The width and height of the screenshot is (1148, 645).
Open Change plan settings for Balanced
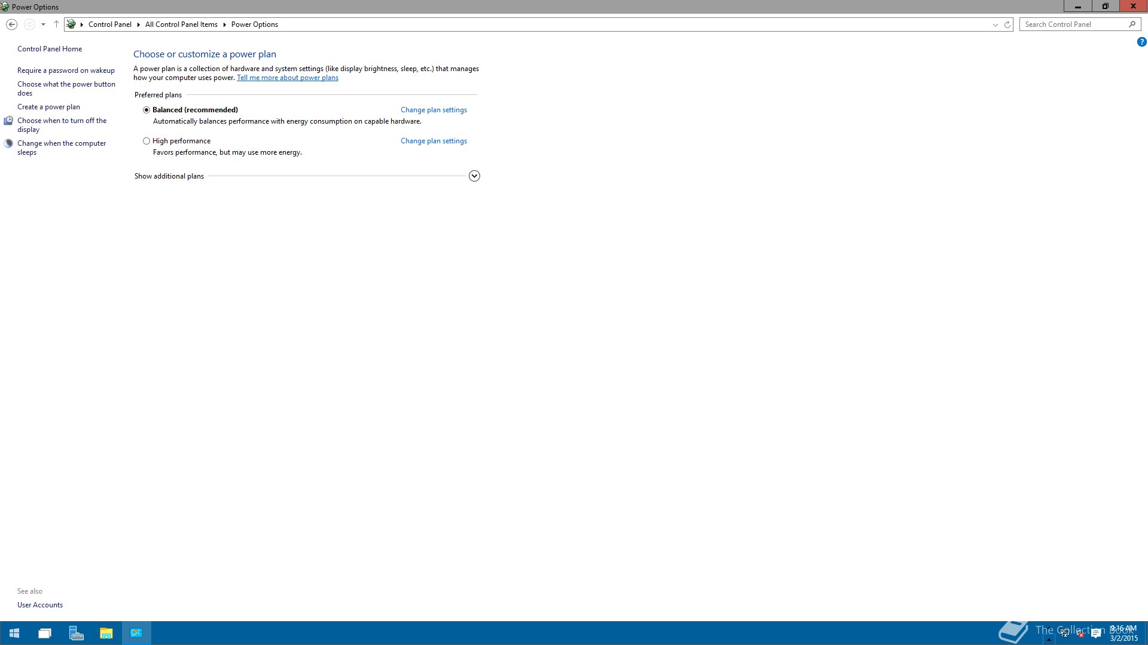coord(433,110)
